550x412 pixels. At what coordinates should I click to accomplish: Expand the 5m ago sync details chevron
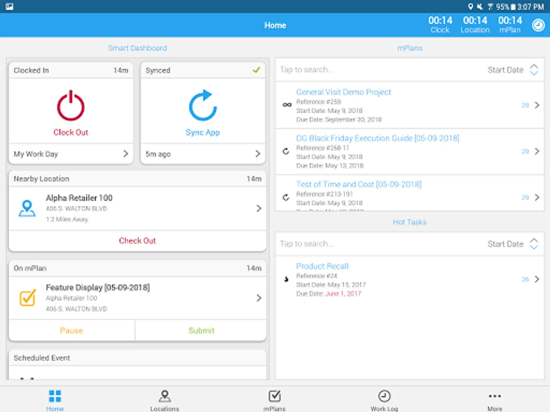click(258, 154)
